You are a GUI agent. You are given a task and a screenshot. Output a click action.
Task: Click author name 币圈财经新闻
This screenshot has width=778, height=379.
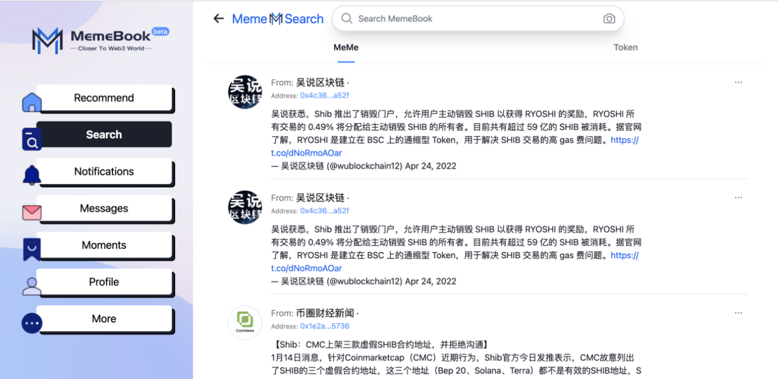point(325,313)
